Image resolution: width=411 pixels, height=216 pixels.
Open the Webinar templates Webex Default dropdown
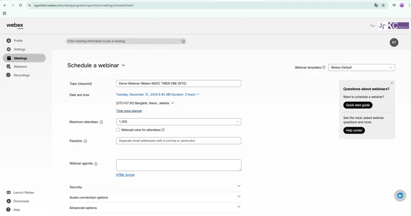(362, 67)
